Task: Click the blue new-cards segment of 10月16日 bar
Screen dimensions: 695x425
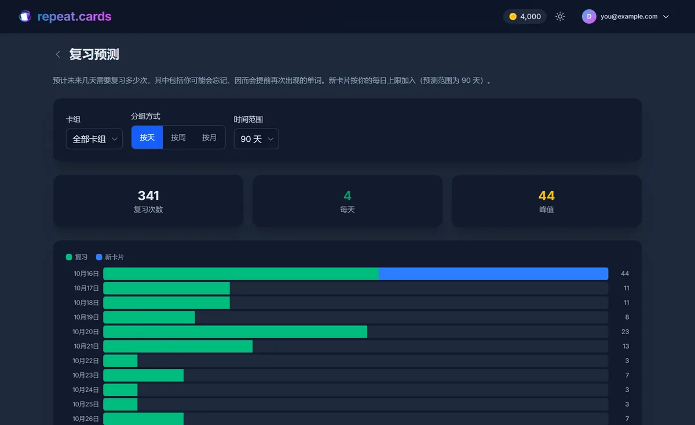Action: [x=493, y=274]
